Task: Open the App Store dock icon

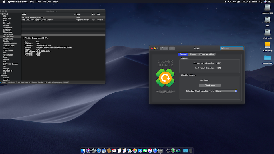Action: pyautogui.click(x=155, y=150)
